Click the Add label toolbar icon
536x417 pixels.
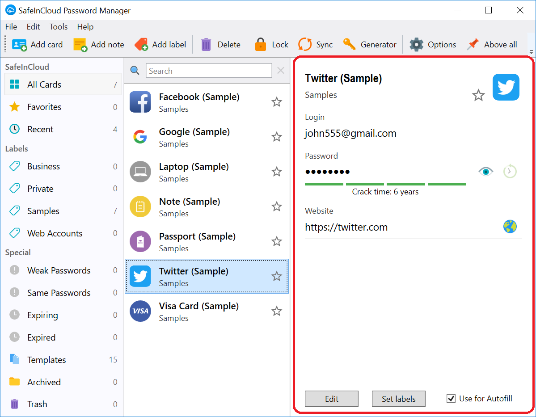coord(141,44)
